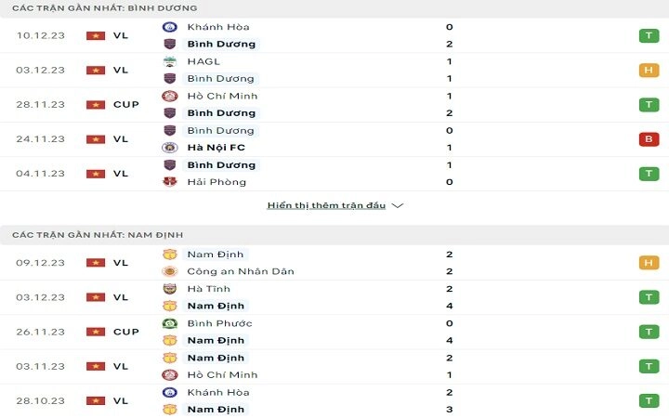
Task: Click orange H draw badge on HAGL match
Action: pyautogui.click(x=649, y=70)
